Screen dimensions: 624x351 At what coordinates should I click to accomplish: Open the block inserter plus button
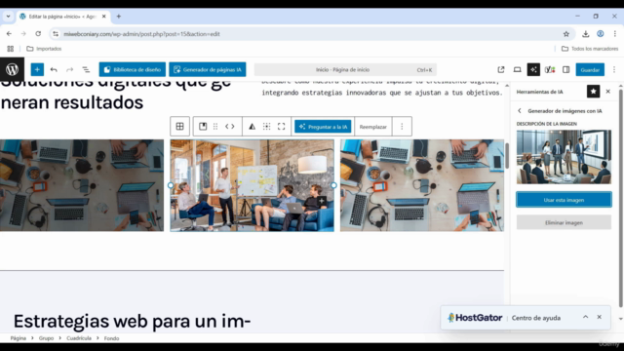(37, 69)
